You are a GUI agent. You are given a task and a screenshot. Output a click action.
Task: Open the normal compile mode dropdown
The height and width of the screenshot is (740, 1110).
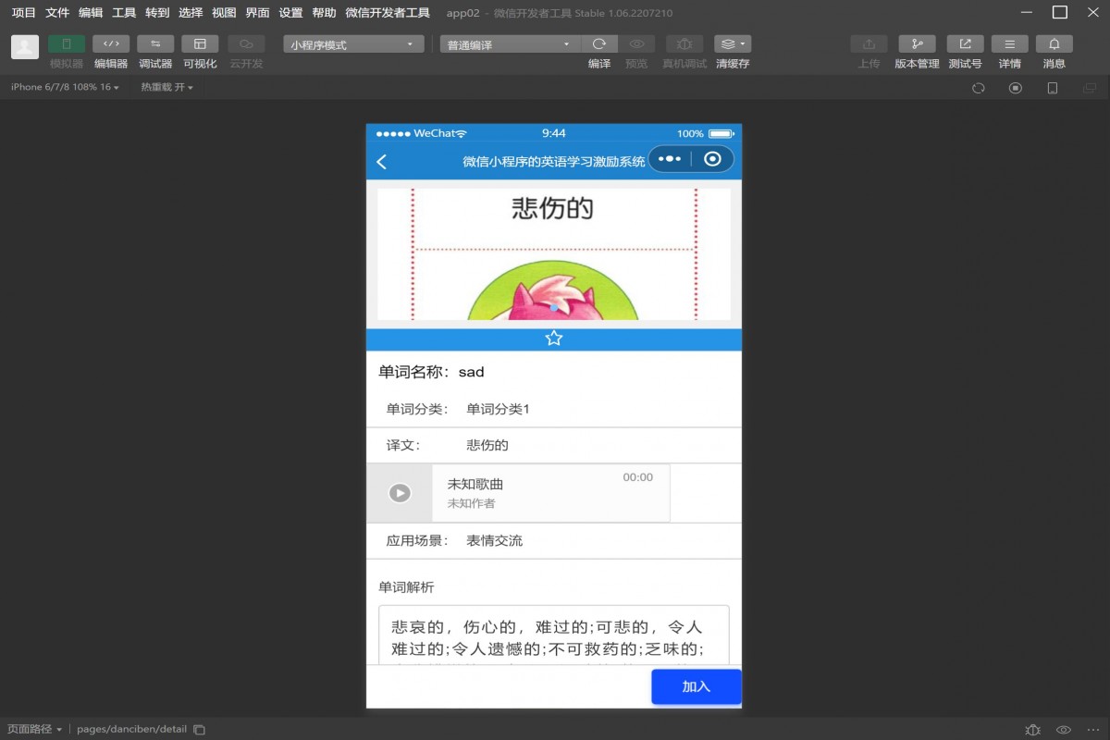(510, 44)
